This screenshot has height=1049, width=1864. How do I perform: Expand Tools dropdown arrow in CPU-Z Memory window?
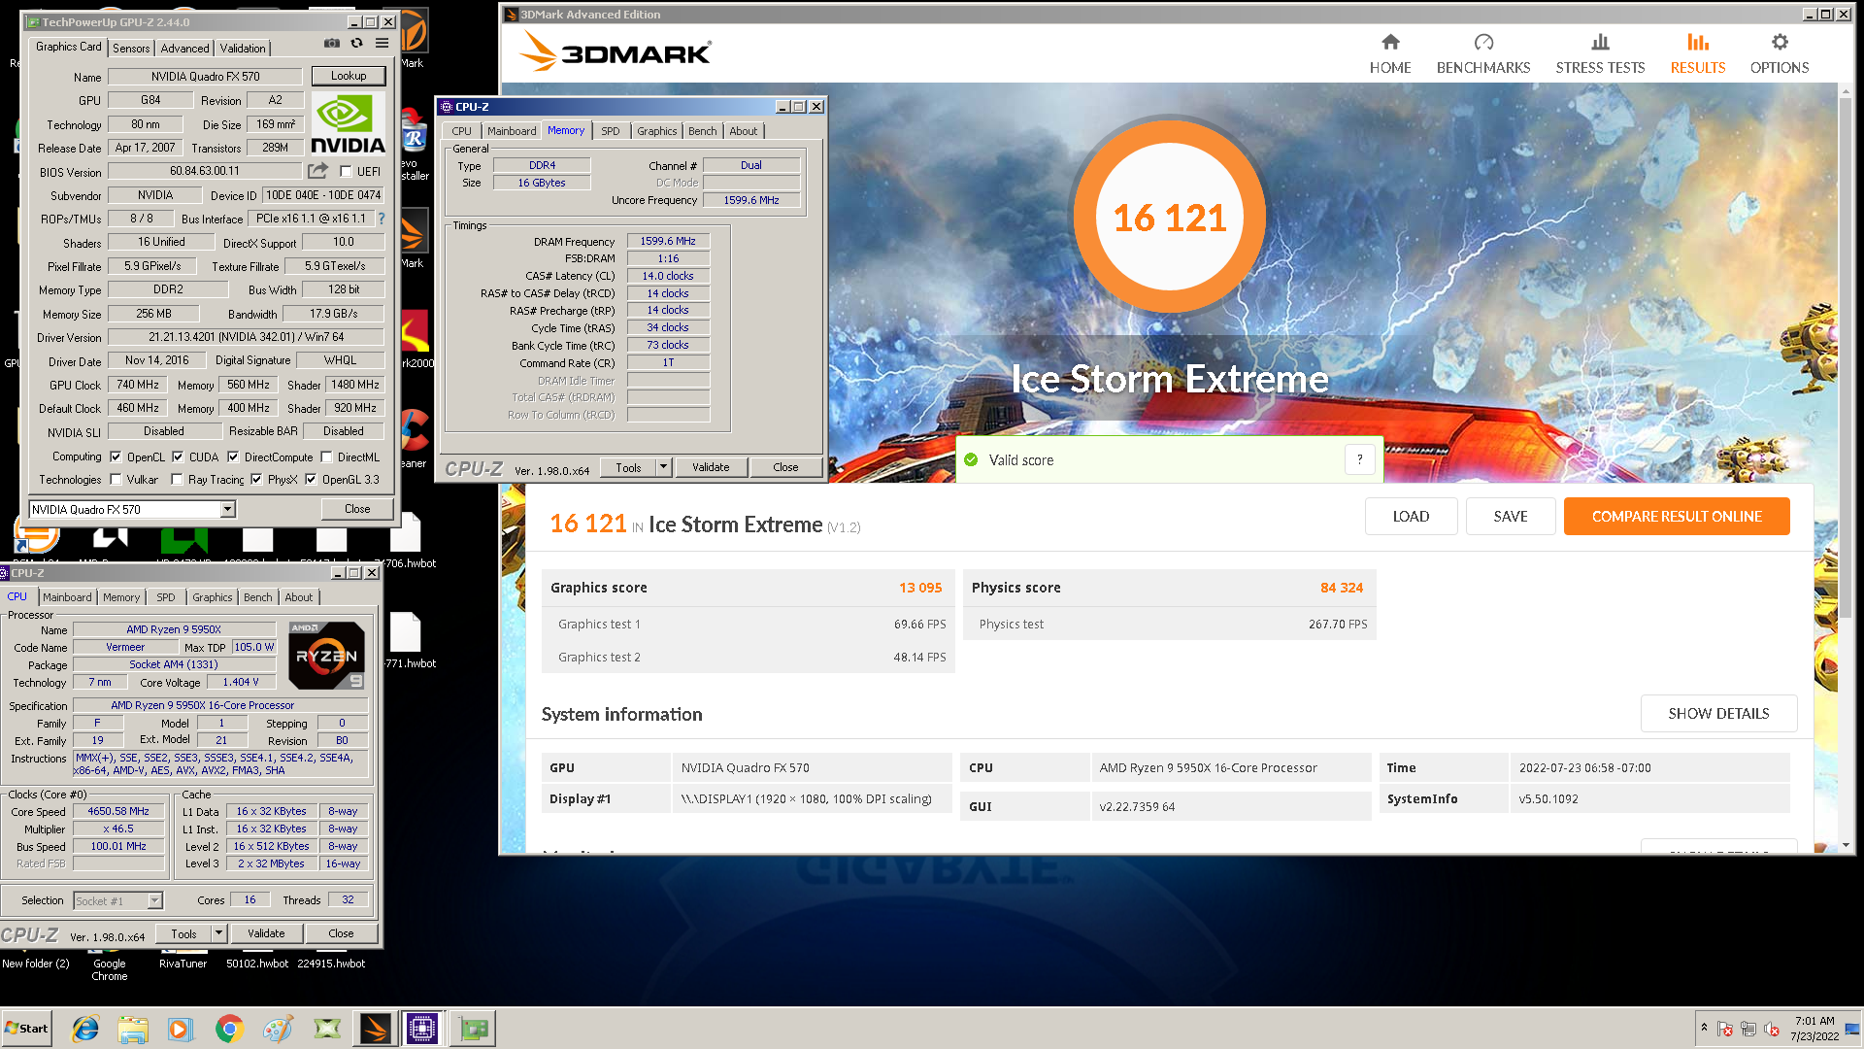click(x=664, y=467)
